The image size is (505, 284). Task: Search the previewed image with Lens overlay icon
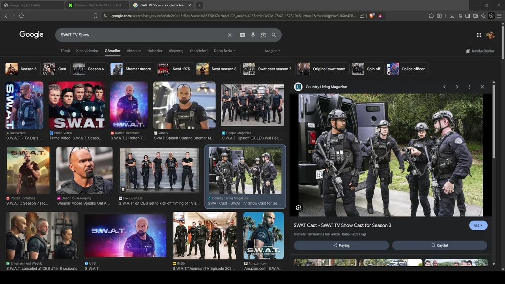pos(299,207)
